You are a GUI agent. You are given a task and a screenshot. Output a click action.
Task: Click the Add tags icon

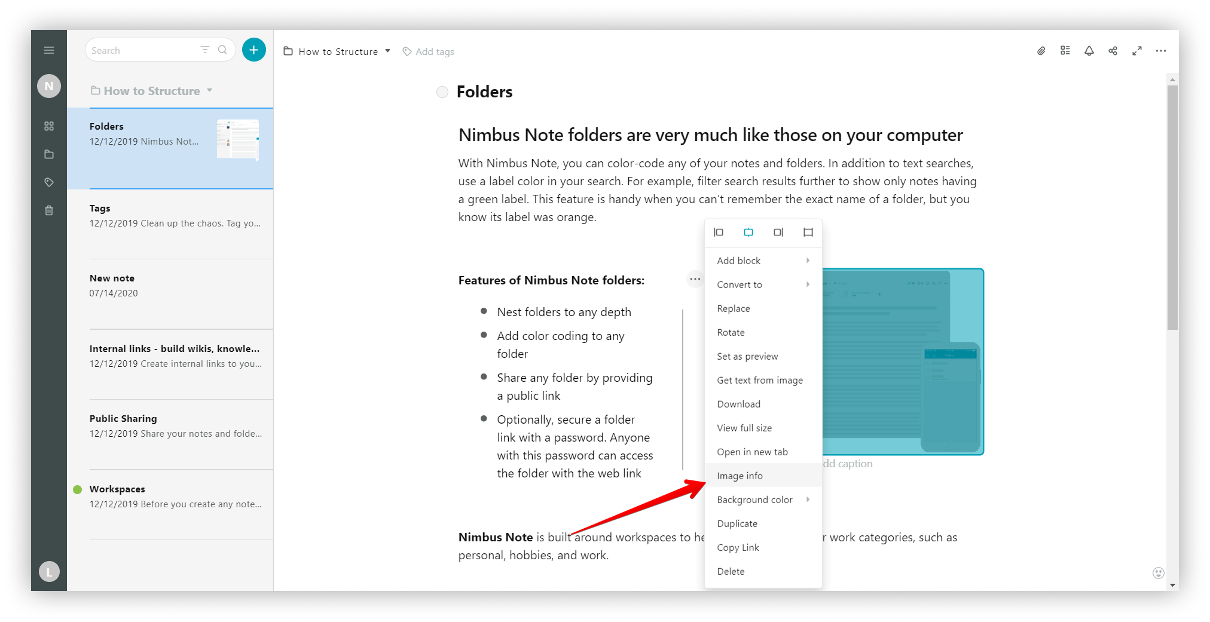click(x=407, y=51)
